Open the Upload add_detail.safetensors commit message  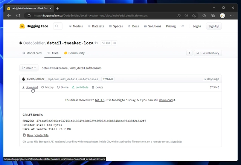tap(73, 79)
